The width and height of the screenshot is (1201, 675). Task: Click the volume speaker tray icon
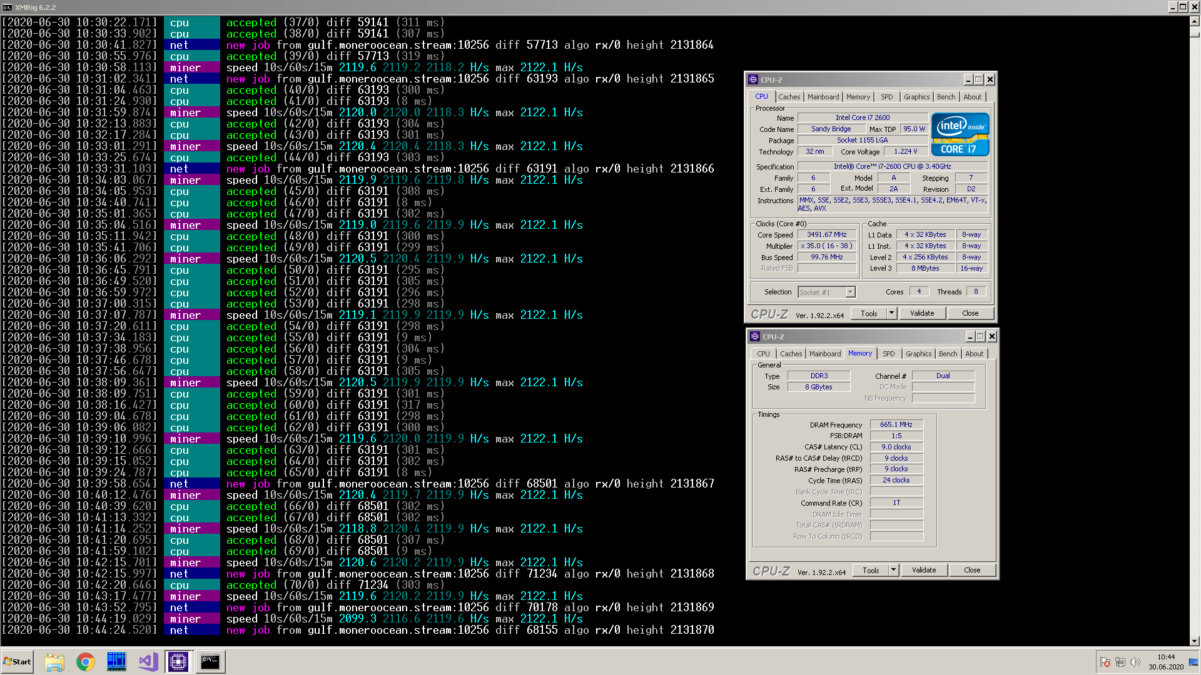point(1135,662)
